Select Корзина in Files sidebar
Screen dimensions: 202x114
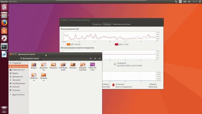pos(18,90)
